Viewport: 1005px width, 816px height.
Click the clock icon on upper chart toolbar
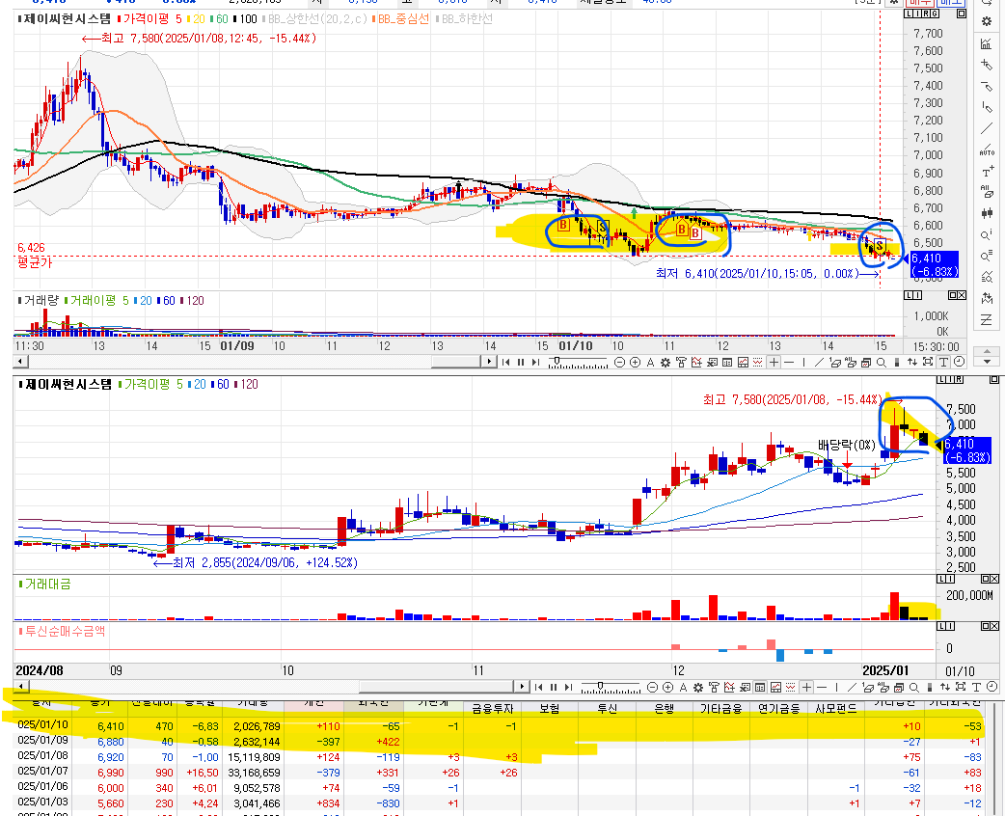(960, 362)
